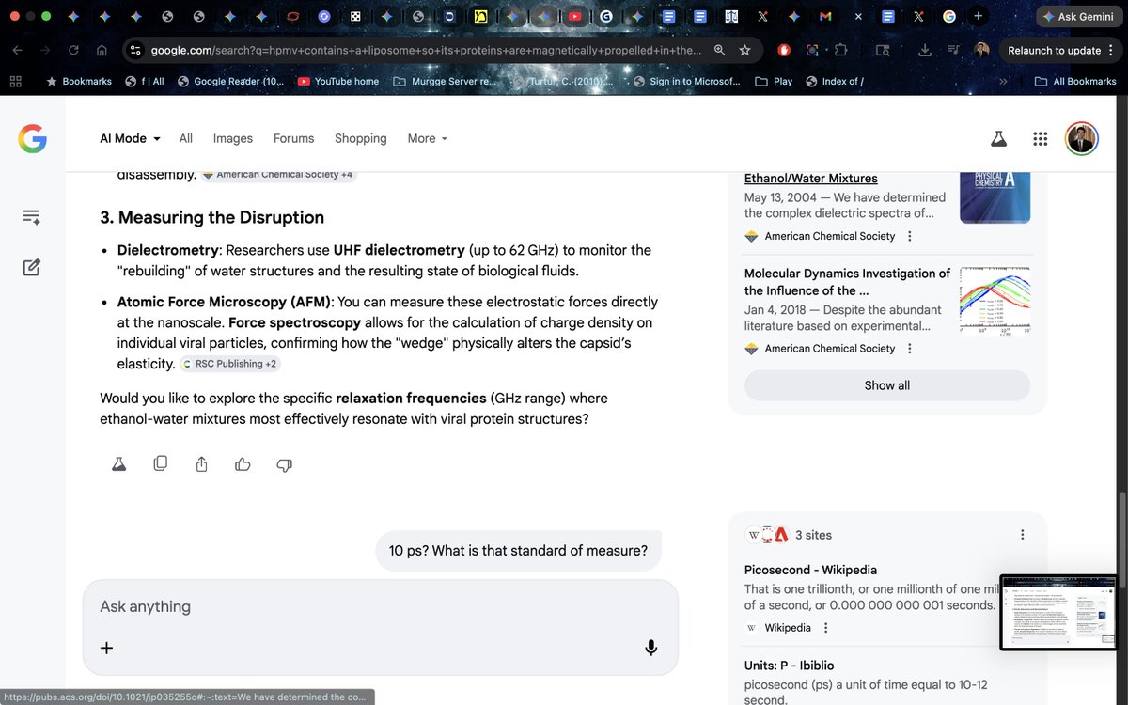Image resolution: width=1128 pixels, height=705 pixels.
Task: Add attachment with the plus icon
Action: (x=106, y=648)
